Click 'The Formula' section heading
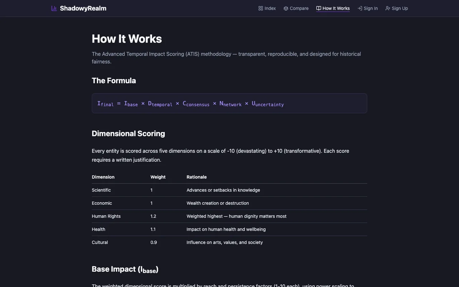The width and height of the screenshot is (459, 287). [x=114, y=81]
